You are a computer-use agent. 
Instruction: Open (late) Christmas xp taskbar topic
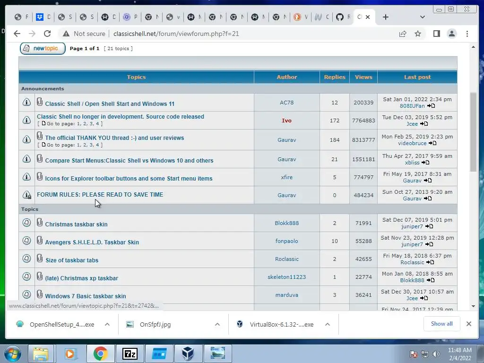pos(81,278)
